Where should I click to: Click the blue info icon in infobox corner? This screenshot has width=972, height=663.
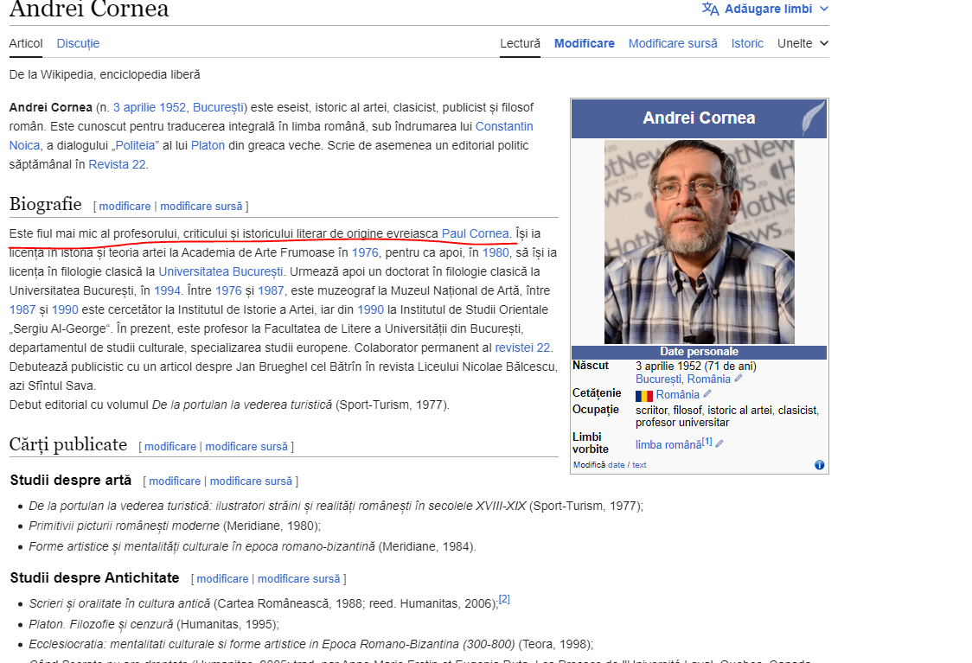pyautogui.click(x=819, y=465)
